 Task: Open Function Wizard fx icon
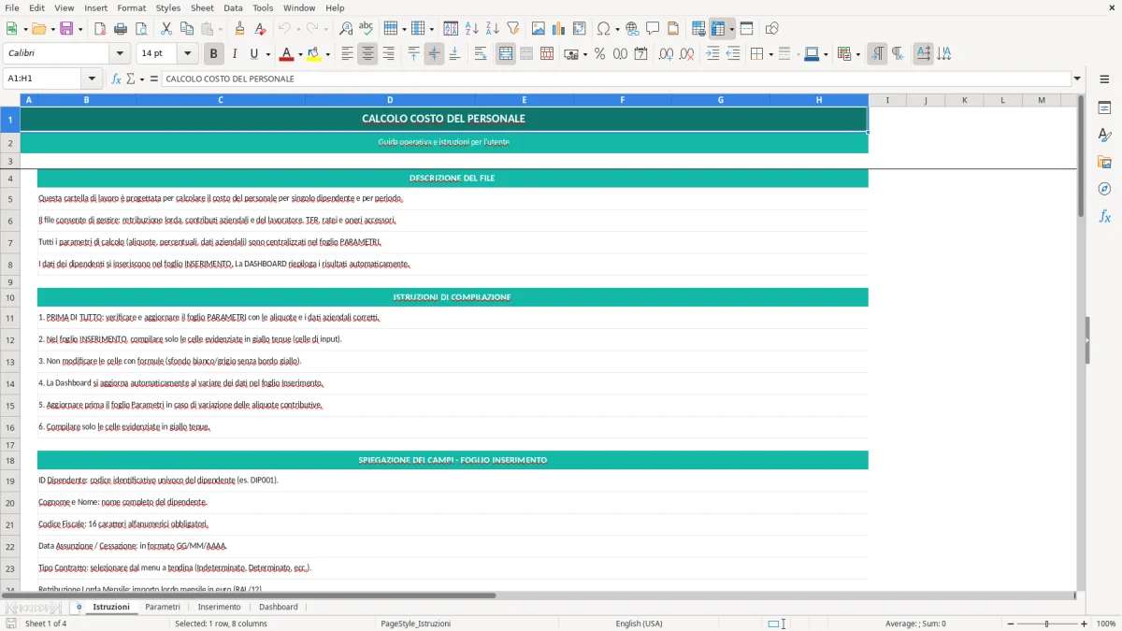coord(116,79)
